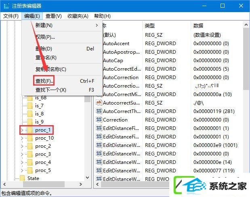Viewport: 250px width, 197px height.
Task: Select the AutoCorrection value name
Action: click(x=121, y=77)
